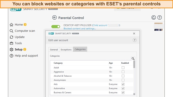The height and width of the screenshot is (97, 173).
Task: Select the Business & Careers row
Action: click(92, 93)
